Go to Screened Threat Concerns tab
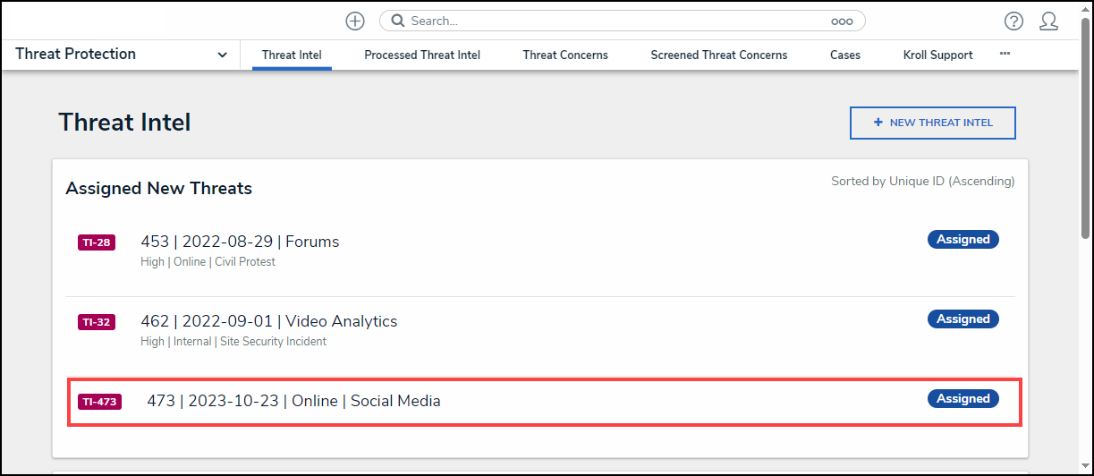1094x476 pixels. pyautogui.click(x=719, y=55)
